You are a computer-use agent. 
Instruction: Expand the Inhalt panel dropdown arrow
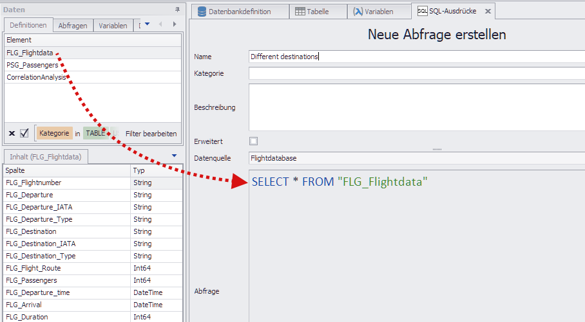[174, 156]
